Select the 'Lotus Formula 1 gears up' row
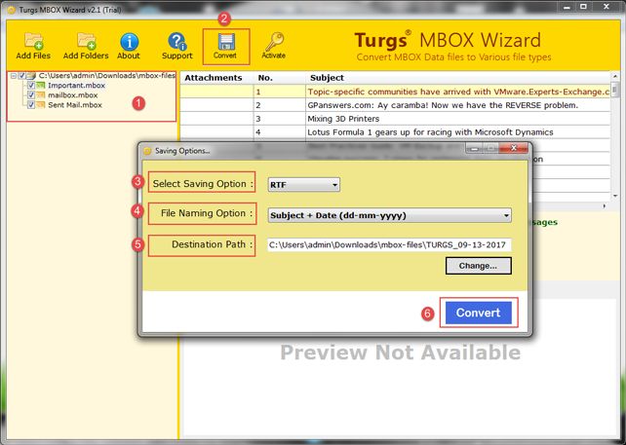This screenshot has height=445, width=626. 395,132
